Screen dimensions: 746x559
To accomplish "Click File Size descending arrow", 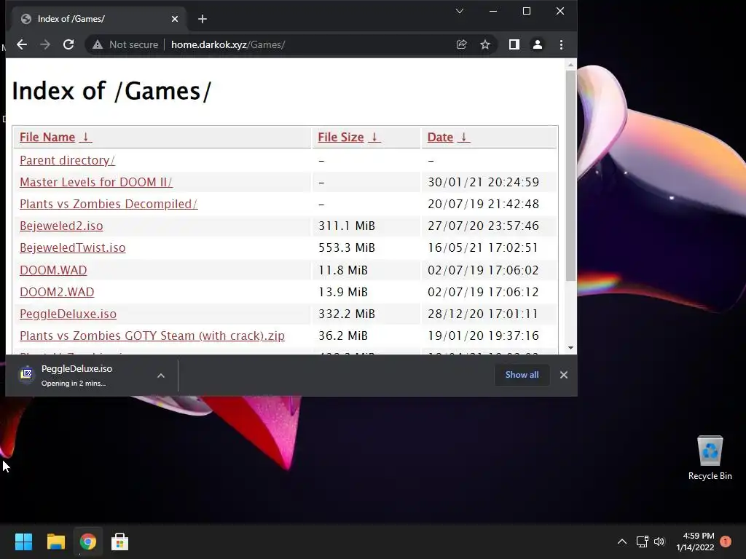I will tap(374, 138).
